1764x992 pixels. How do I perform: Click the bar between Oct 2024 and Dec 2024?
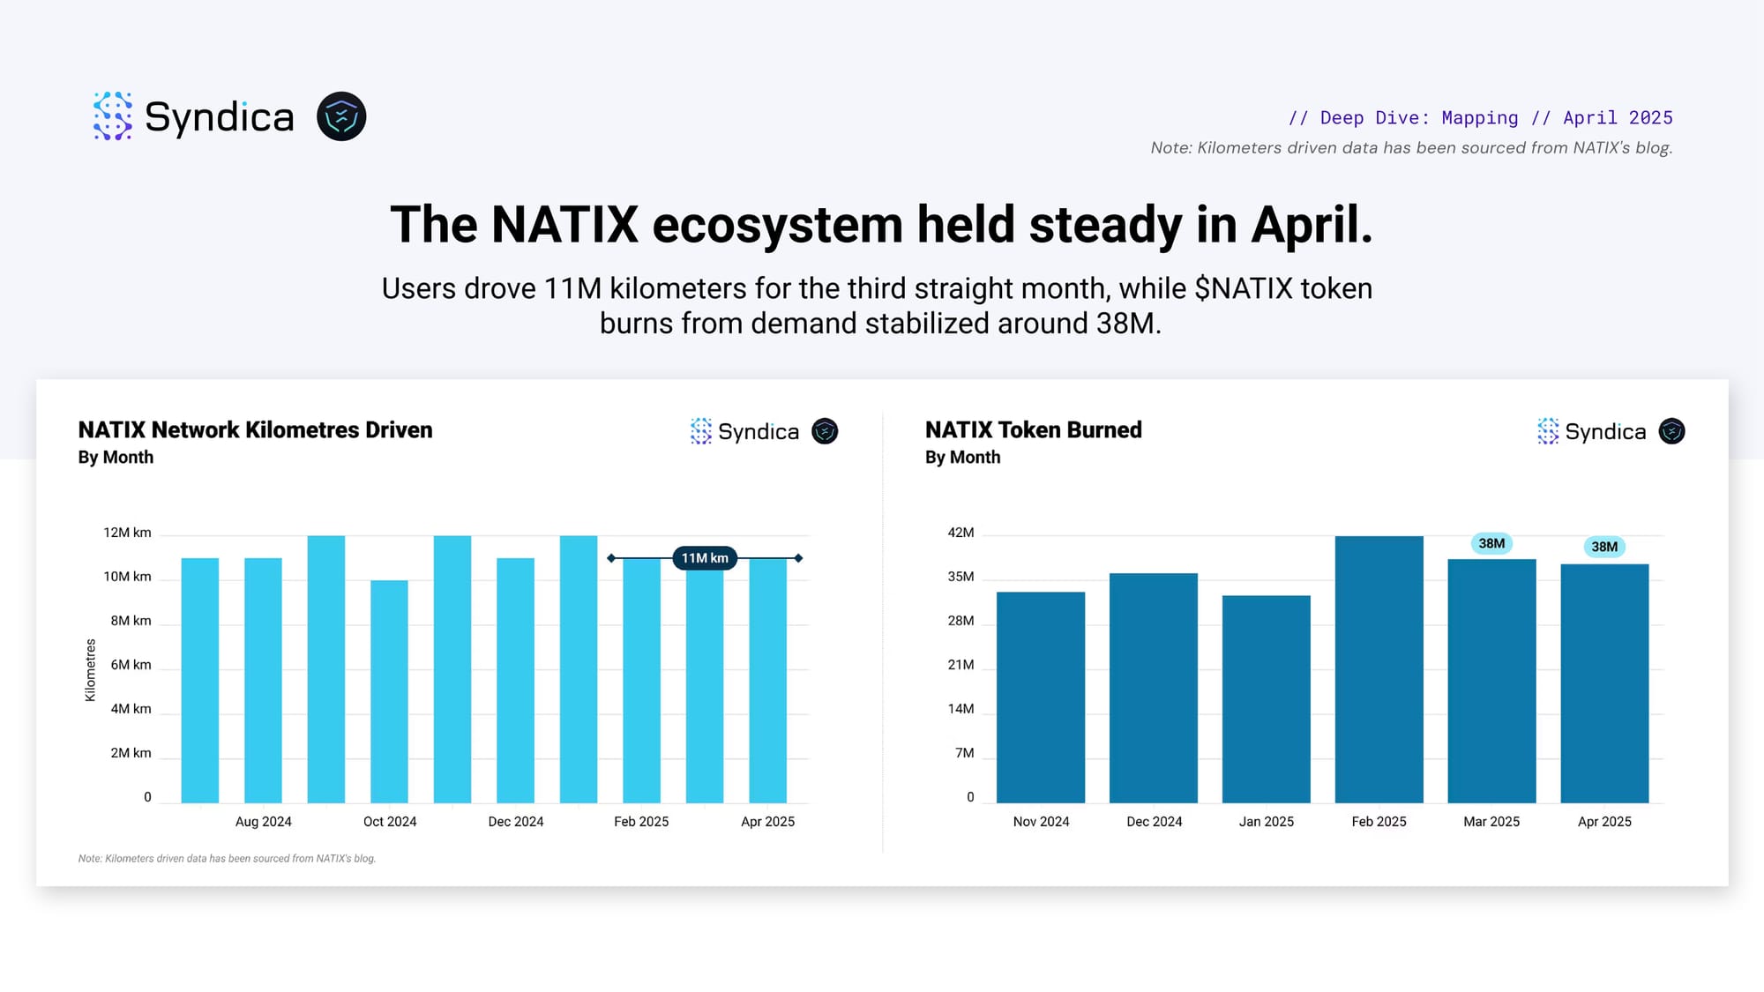(452, 669)
